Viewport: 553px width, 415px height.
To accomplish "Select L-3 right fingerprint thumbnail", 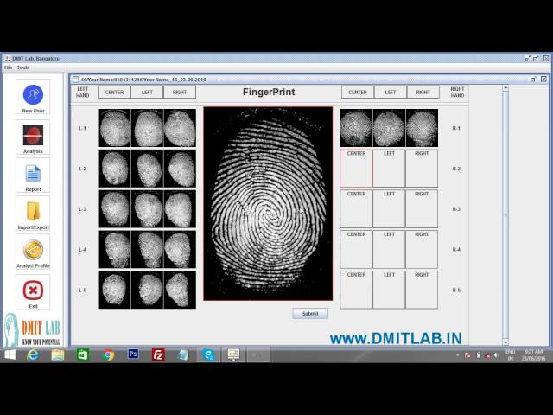I will [180, 209].
